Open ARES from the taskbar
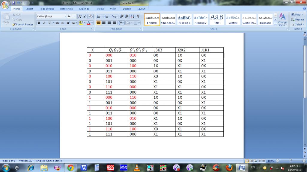This screenshot has width=307, height=172. tap(110, 168)
